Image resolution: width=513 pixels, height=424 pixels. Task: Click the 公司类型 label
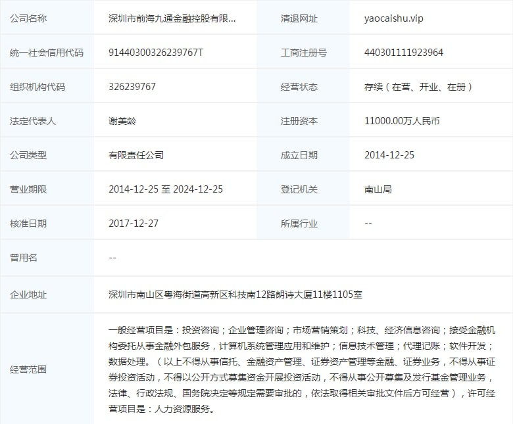coord(28,155)
